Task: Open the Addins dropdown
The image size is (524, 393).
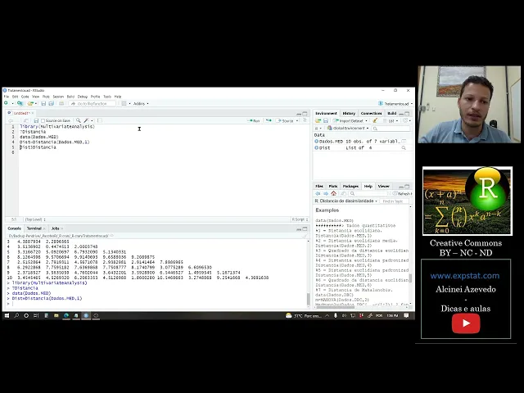Action: [141, 104]
